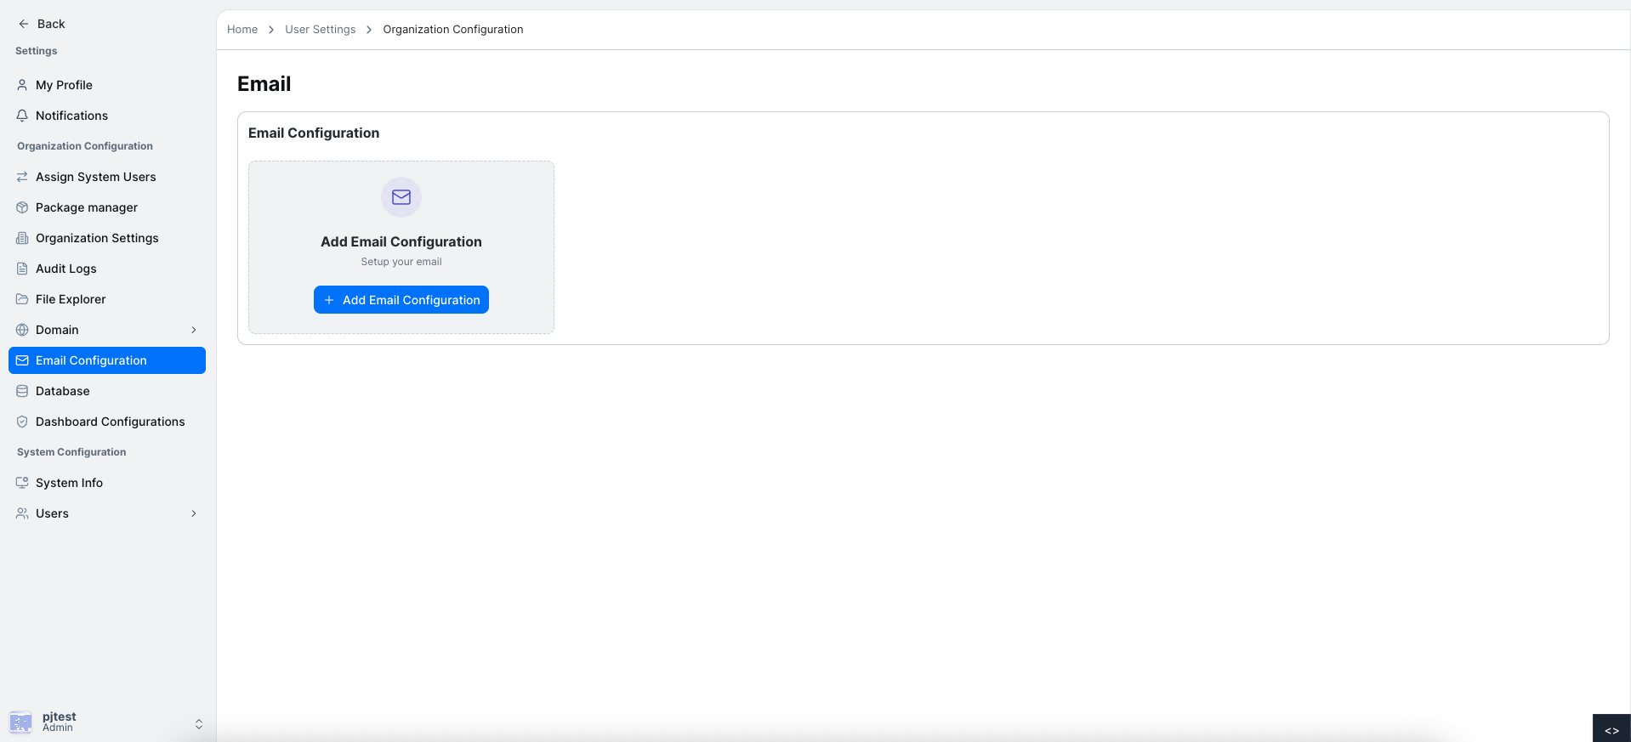Click the 'Email' page title

264,84
